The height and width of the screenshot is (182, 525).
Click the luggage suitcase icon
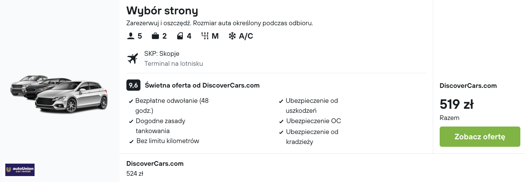pyautogui.click(x=155, y=36)
